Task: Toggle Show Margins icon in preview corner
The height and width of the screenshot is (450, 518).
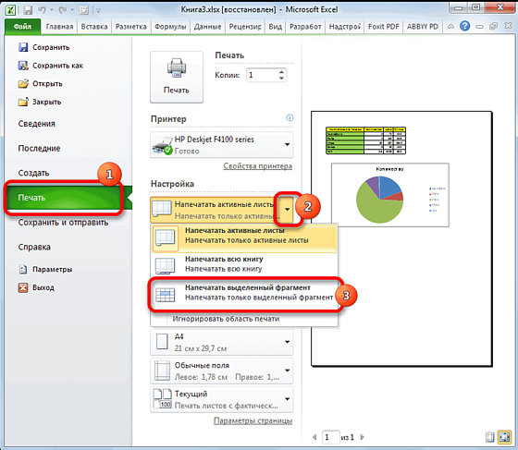Action: [490, 437]
